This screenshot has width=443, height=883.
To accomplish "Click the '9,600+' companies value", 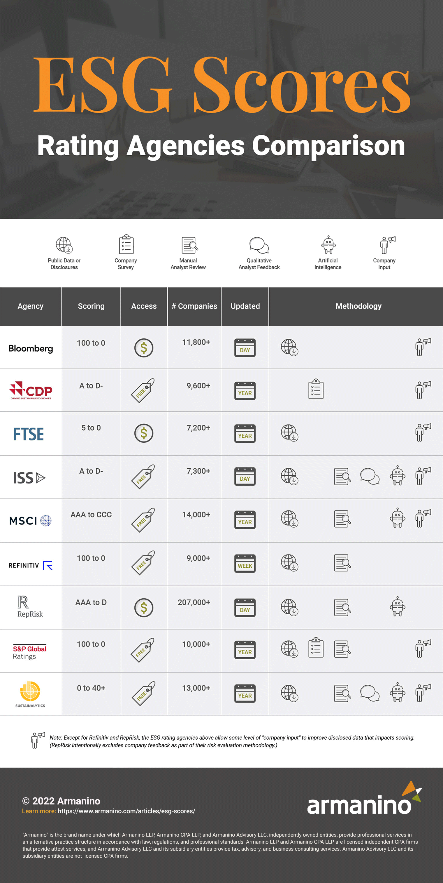I will [x=198, y=386].
